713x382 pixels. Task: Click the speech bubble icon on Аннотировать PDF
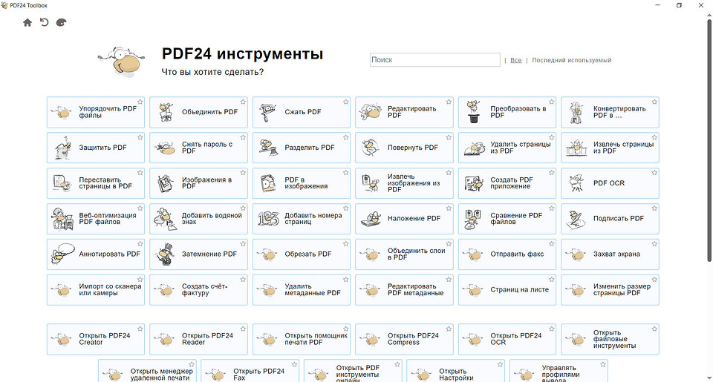pos(62,254)
